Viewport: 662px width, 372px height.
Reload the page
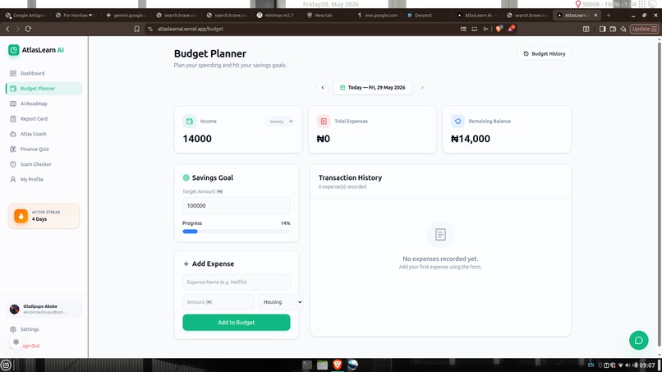click(28, 29)
